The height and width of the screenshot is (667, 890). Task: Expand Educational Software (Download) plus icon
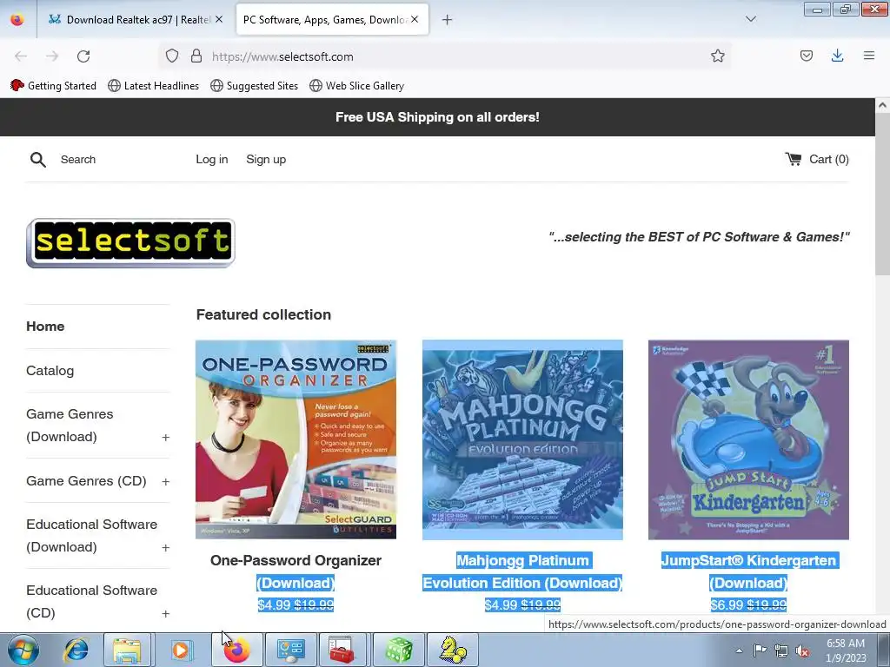pos(165,548)
